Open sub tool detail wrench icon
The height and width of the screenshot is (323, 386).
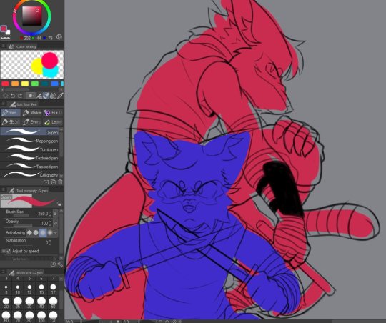coord(60,264)
